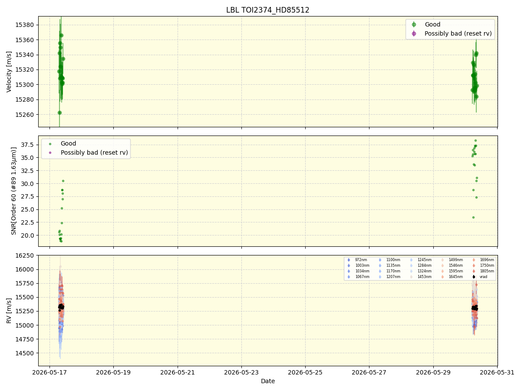
Task: Click the 1645nm legend marker
Action: 442,277
